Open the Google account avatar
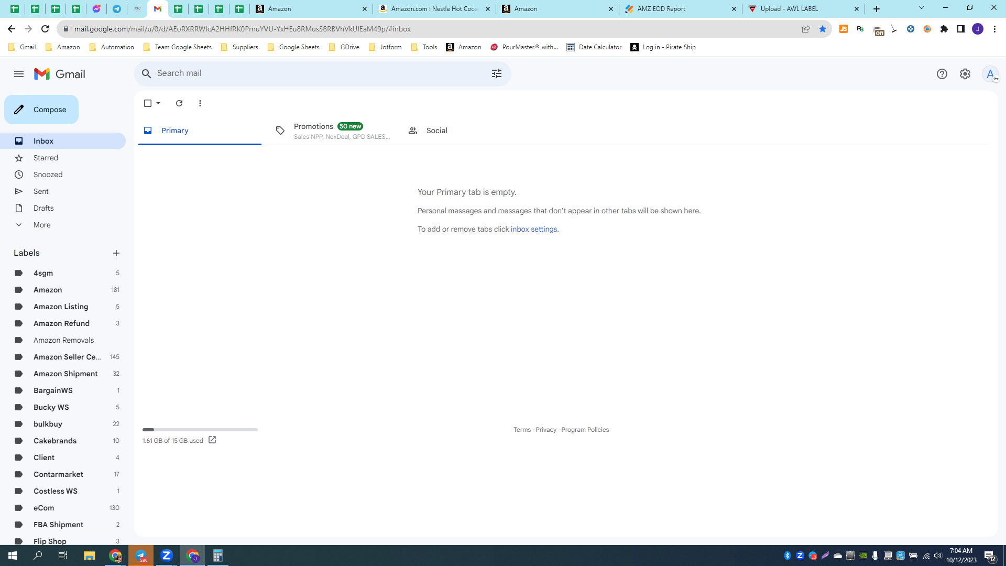This screenshot has height=566, width=1006. [990, 74]
